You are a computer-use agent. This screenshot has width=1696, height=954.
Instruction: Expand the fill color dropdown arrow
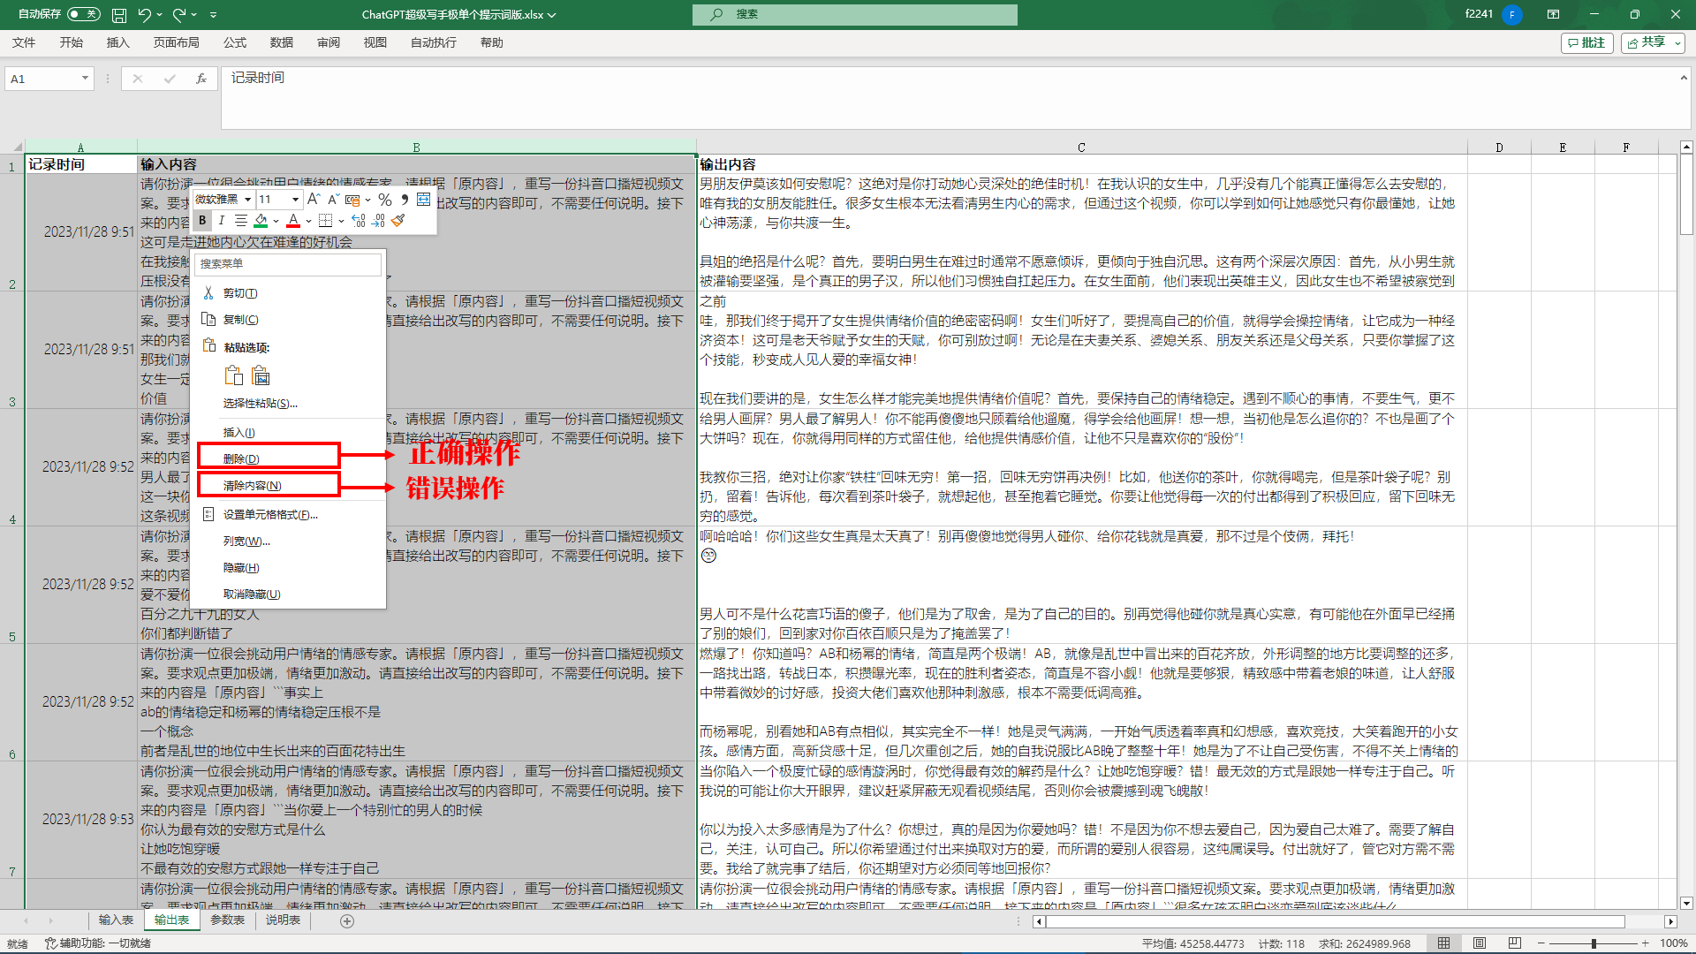click(276, 221)
